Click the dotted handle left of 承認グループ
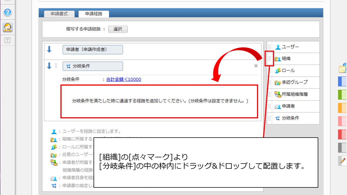The height and width of the screenshot is (195, 347). coord(269,82)
